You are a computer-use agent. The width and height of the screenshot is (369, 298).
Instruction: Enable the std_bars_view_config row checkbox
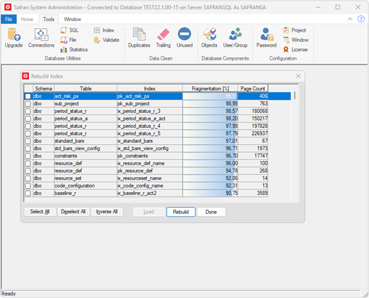pos(28,149)
